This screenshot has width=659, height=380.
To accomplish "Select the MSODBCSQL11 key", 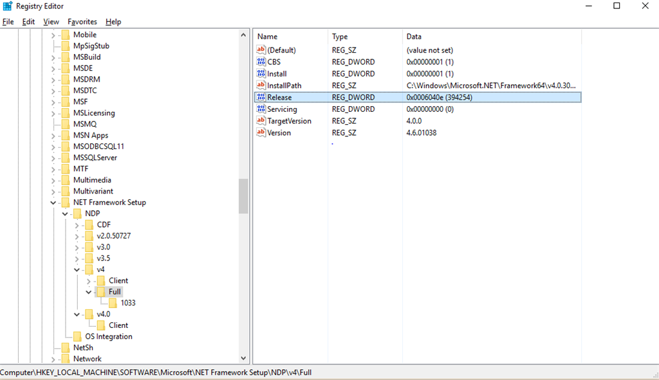I will pyautogui.click(x=98, y=147).
